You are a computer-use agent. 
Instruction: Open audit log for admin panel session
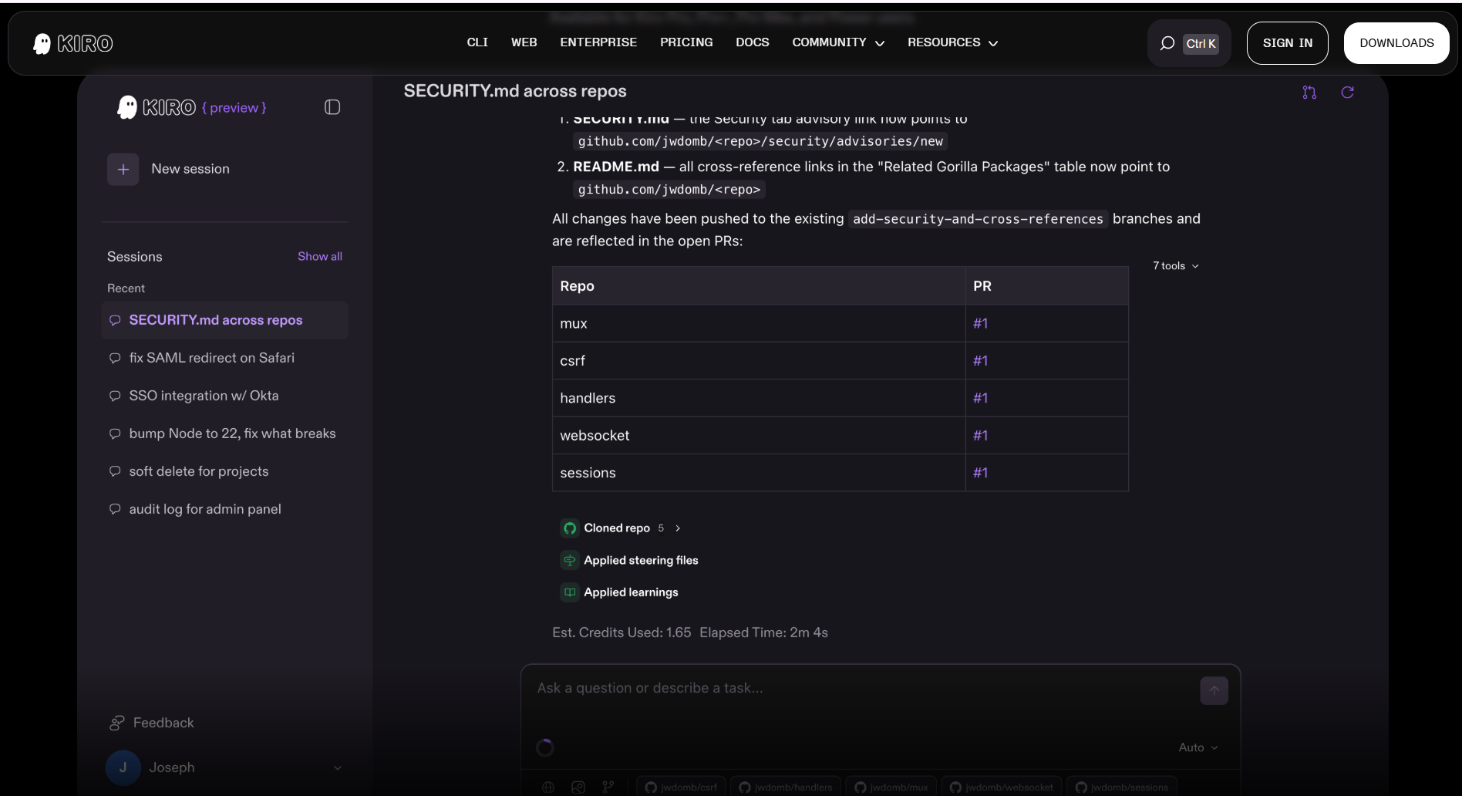tap(224, 509)
